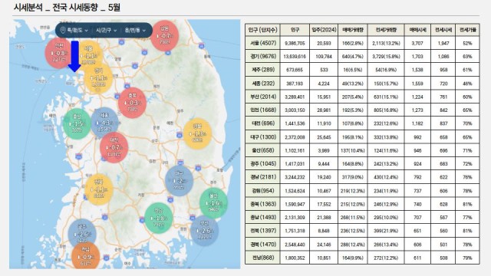
Task: Click the large blue down arrow on the map
Action: (74, 56)
